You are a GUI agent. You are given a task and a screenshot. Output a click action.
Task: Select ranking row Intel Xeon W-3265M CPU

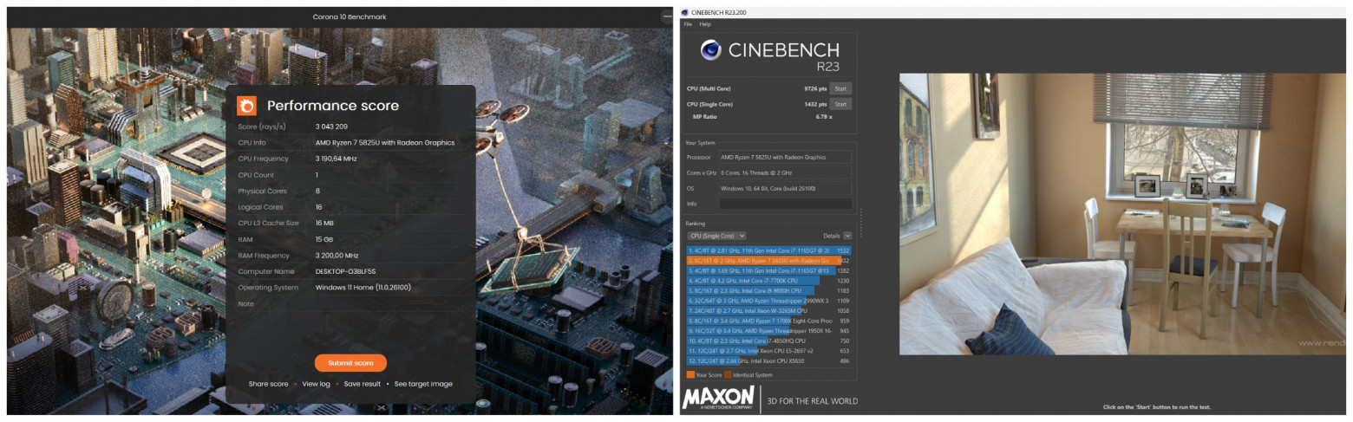pyautogui.click(x=769, y=310)
